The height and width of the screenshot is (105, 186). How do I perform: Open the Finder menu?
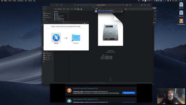tap(6, 1)
